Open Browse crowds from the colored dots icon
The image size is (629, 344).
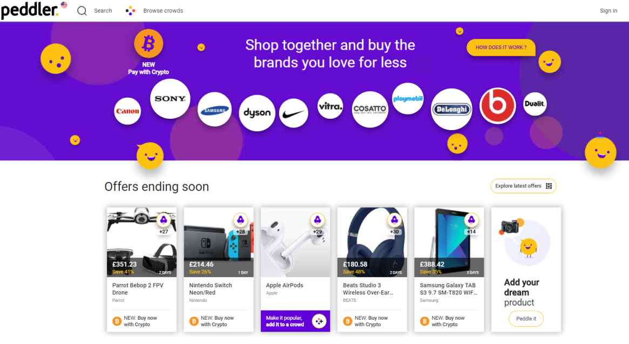tap(130, 11)
